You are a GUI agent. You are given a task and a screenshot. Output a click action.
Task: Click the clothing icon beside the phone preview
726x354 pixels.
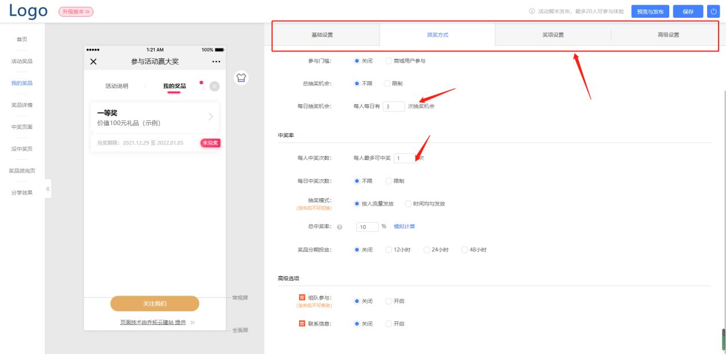[241, 78]
